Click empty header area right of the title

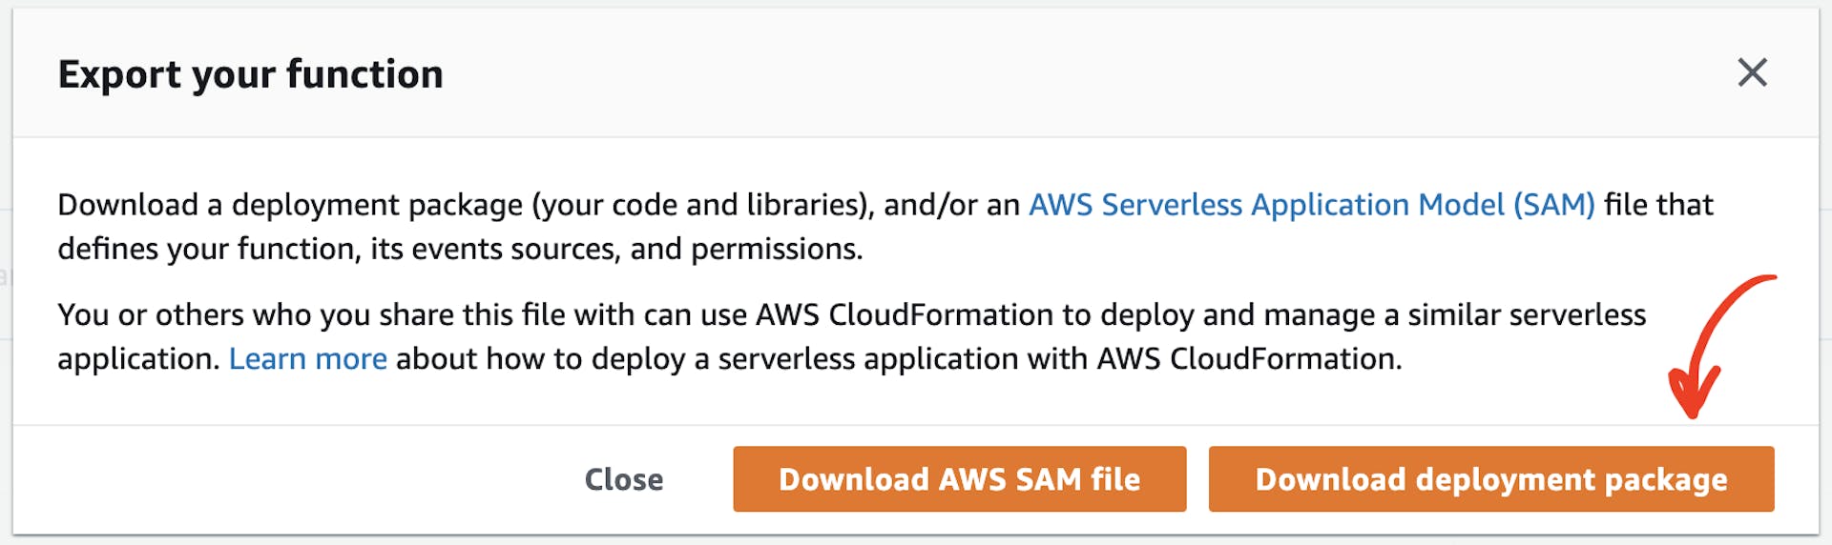point(1050,74)
